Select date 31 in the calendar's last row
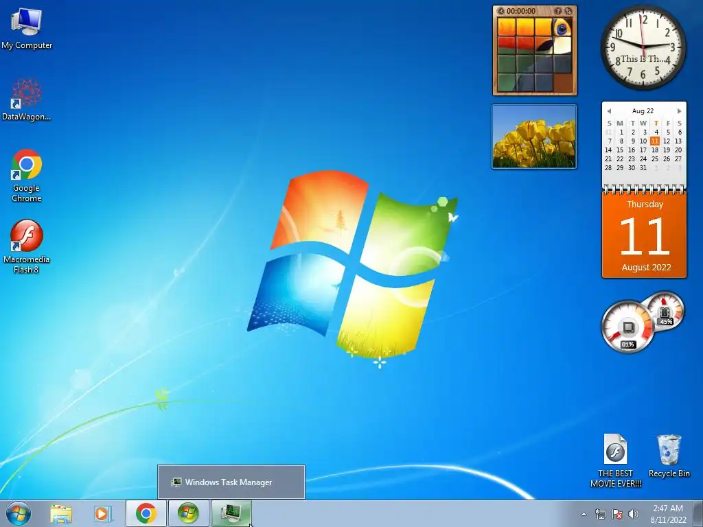 click(643, 167)
